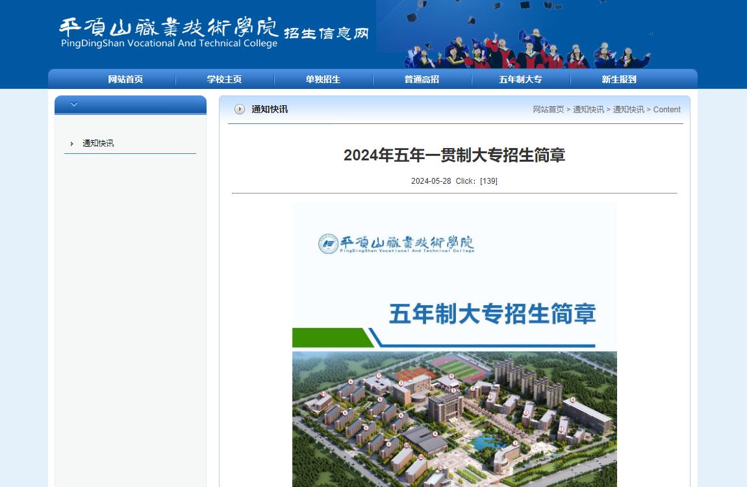Viewport: 747px width, 487px height.
Task: Click the round college emblem in brochure image
Action: pyautogui.click(x=328, y=243)
